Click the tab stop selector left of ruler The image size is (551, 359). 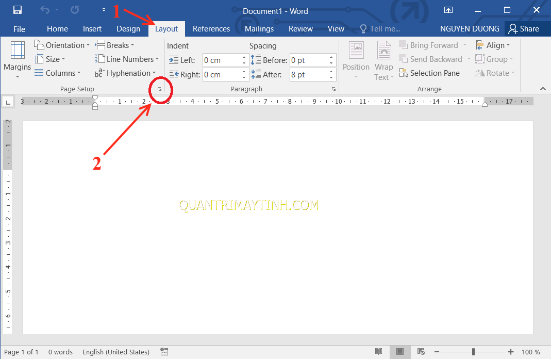(8, 102)
